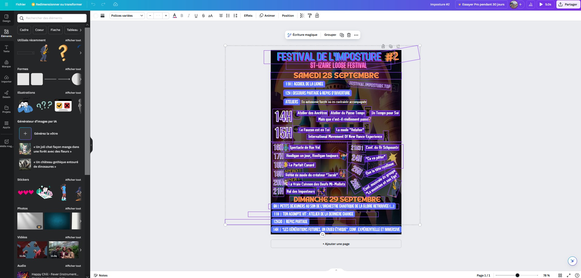The width and height of the screenshot is (581, 278).
Task: Click Grouper in floating toolbar
Action: [330, 35]
